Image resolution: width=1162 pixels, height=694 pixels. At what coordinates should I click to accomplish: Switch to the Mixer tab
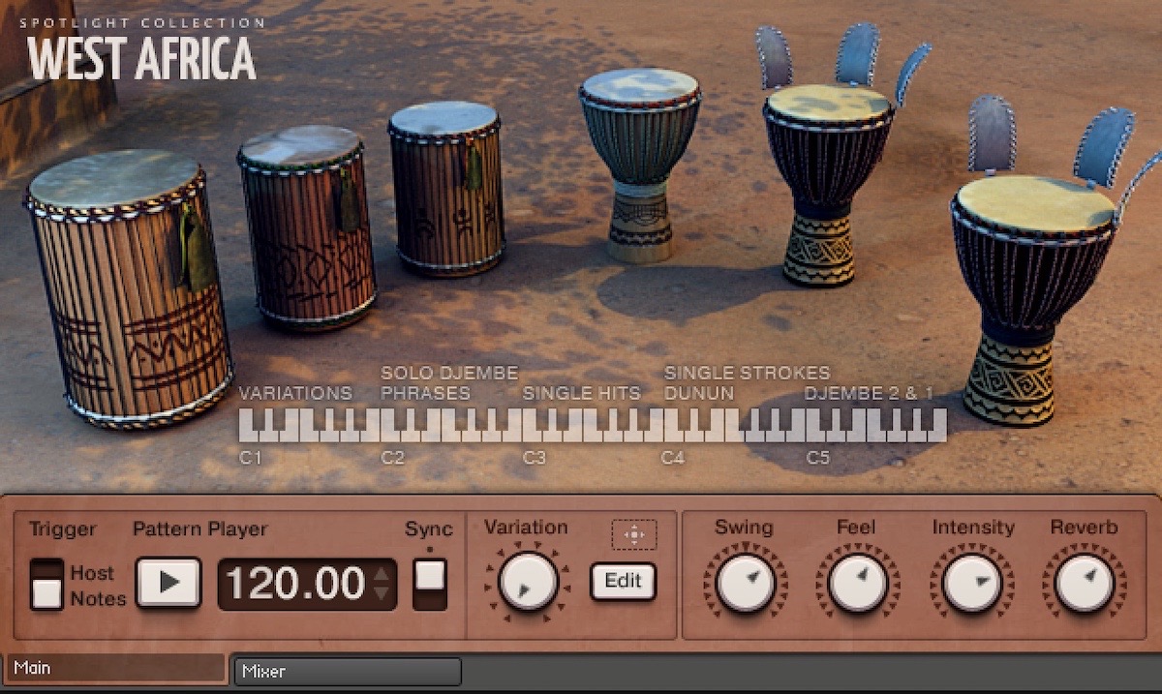[x=348, y=671]
